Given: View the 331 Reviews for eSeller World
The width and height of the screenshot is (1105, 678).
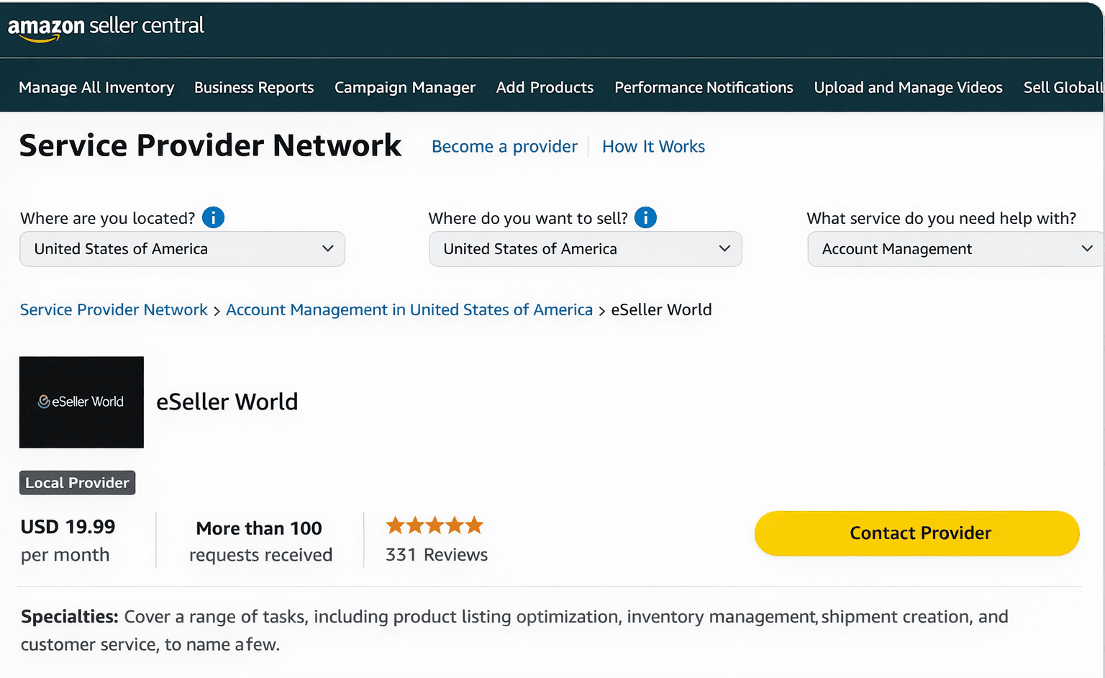Looking at the screenshot, I should pyautogui.click(x=436, y=554).
